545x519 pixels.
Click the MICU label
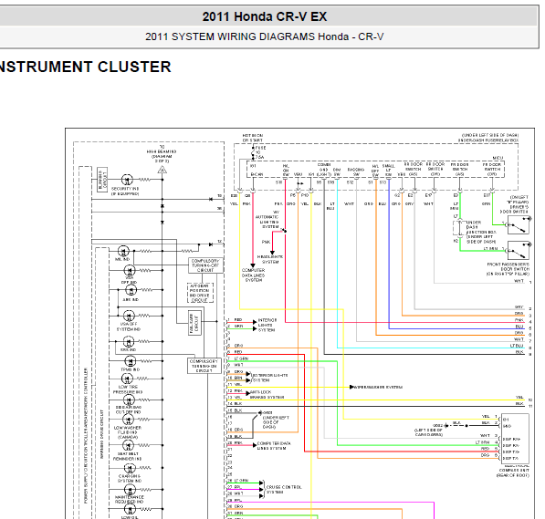click(x=498, y=158)
